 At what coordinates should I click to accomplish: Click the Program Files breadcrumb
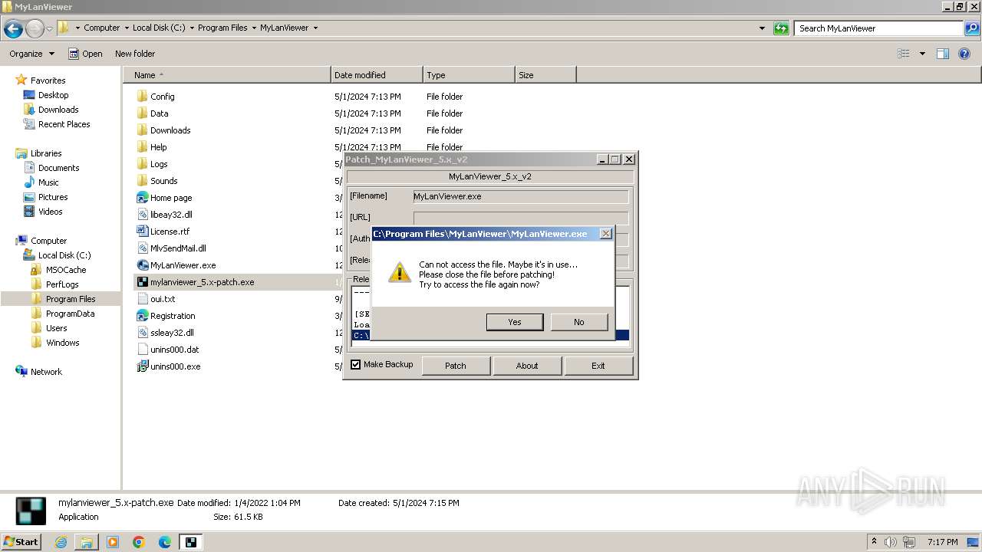click(222, 28)
